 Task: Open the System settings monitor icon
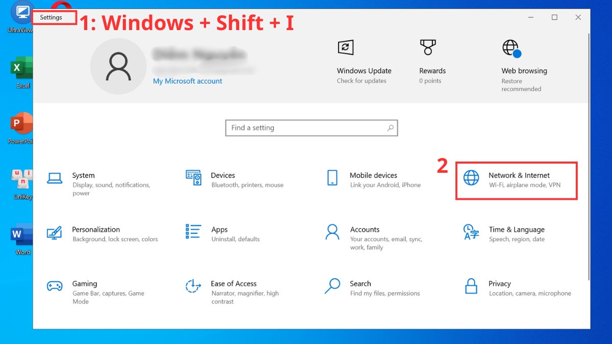coord(55,177)
